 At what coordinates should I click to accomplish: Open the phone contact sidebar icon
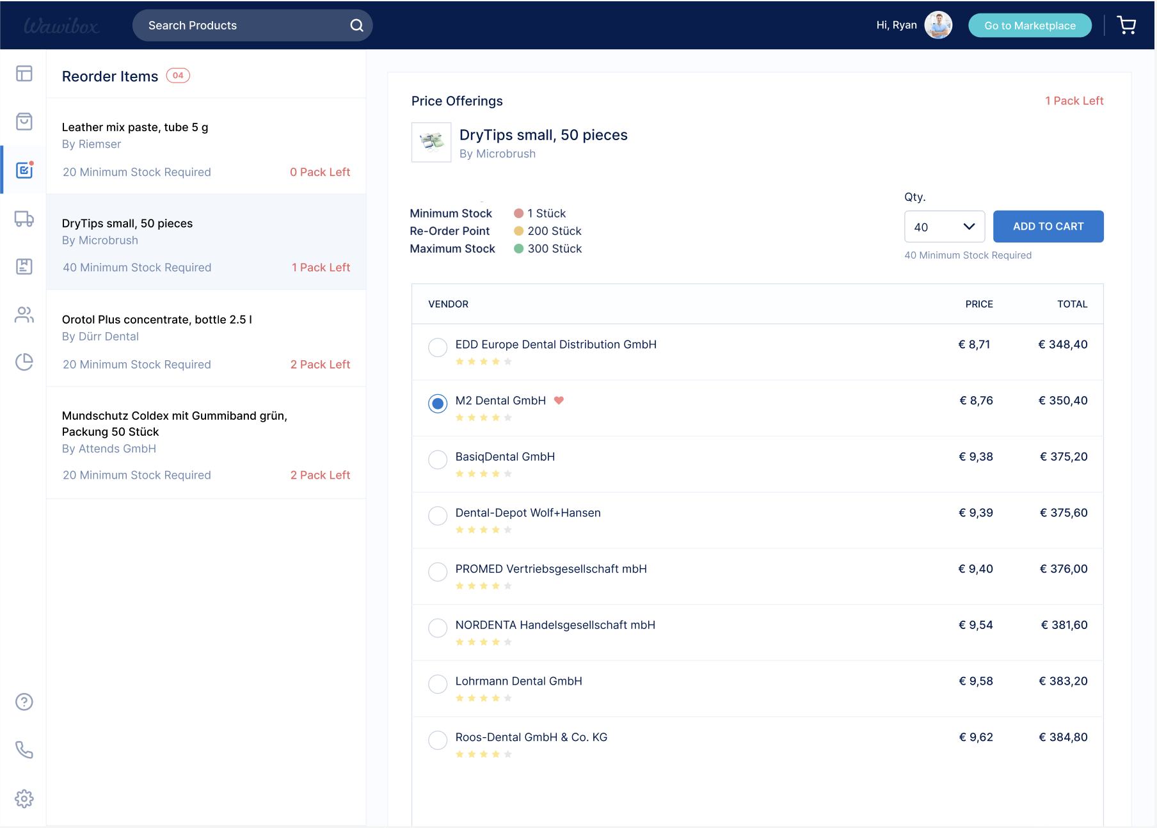[24, 750]
